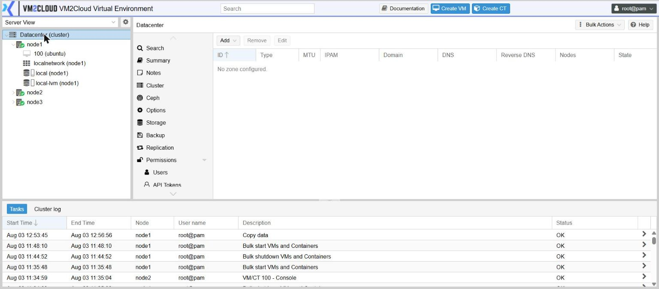The height and width of the screenshot is (289, 659).
Task: Click the Backup floppy disk icon
Action: [x=140, y=135]
